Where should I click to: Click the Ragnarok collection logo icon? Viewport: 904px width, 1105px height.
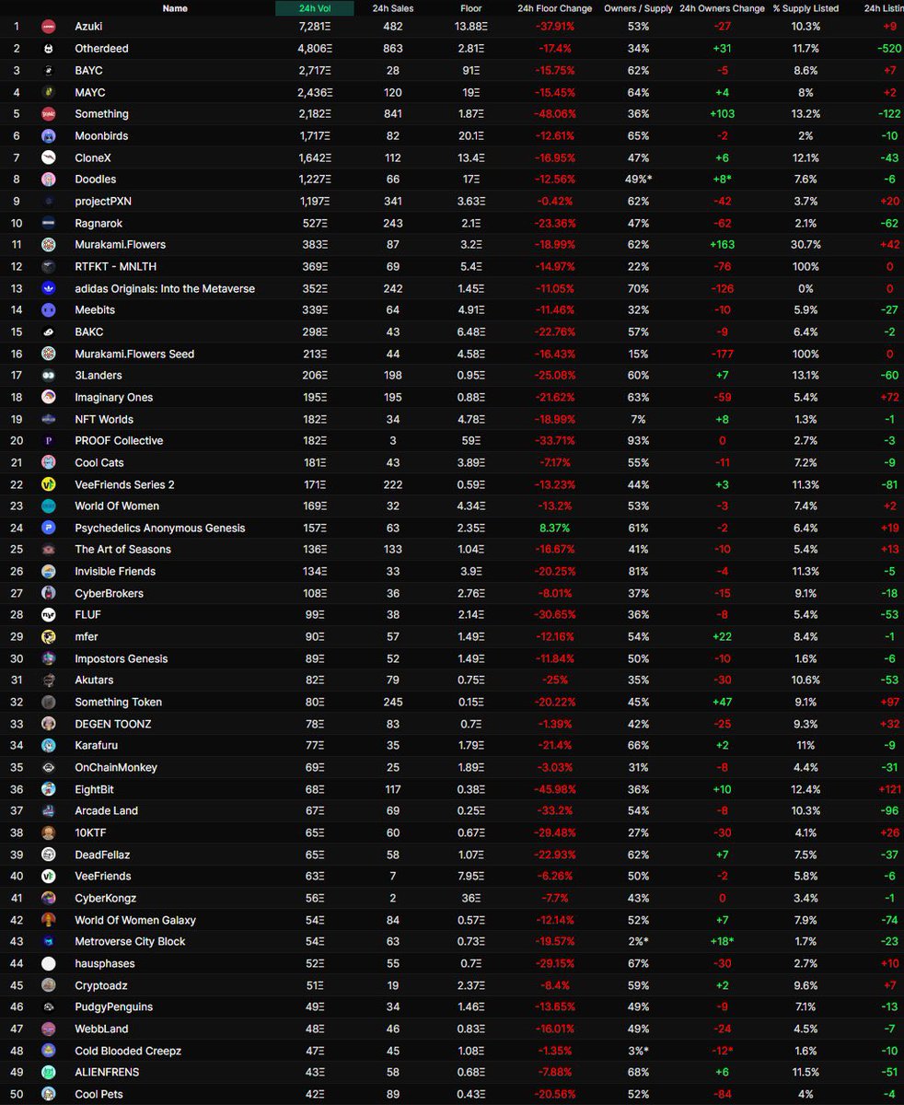pyautogui.click(x=49, y=223)
